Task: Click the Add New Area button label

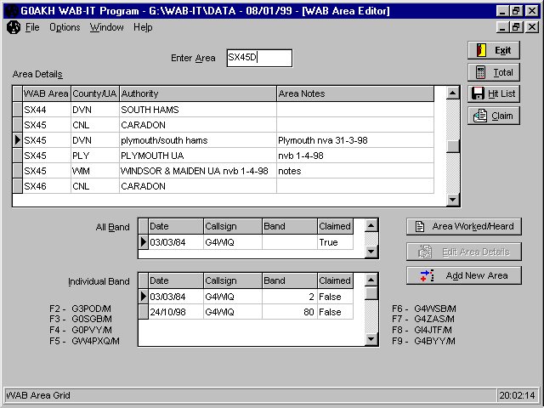Action: tap(477, 275)
